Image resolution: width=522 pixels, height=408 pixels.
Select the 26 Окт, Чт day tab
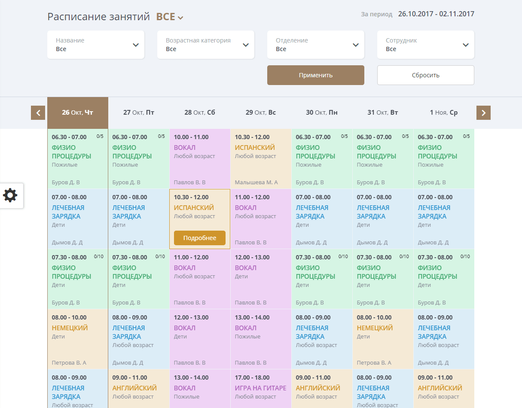pos(78,113)
